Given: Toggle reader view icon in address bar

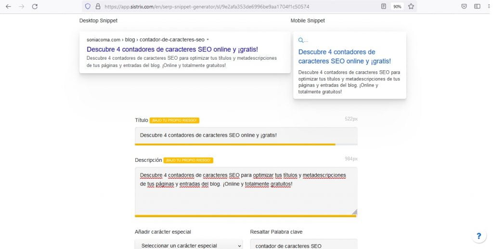Looking at the screenshot, I should pos(384,7).
